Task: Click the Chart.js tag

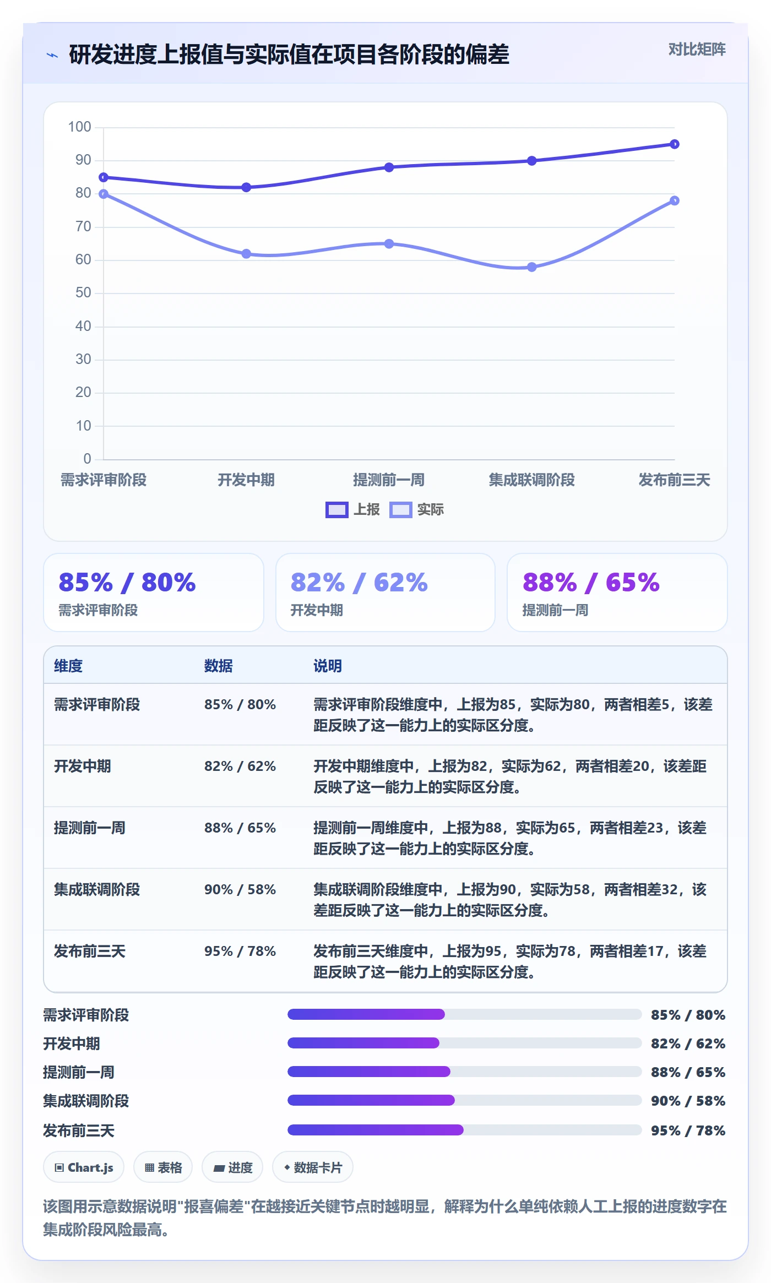Action: 84,1167
